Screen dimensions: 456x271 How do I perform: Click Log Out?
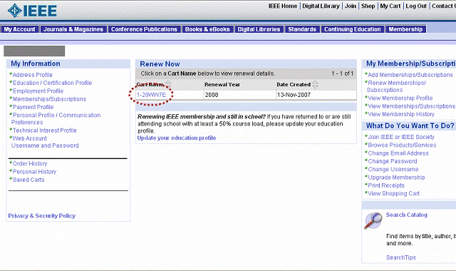tap(416, 6)
